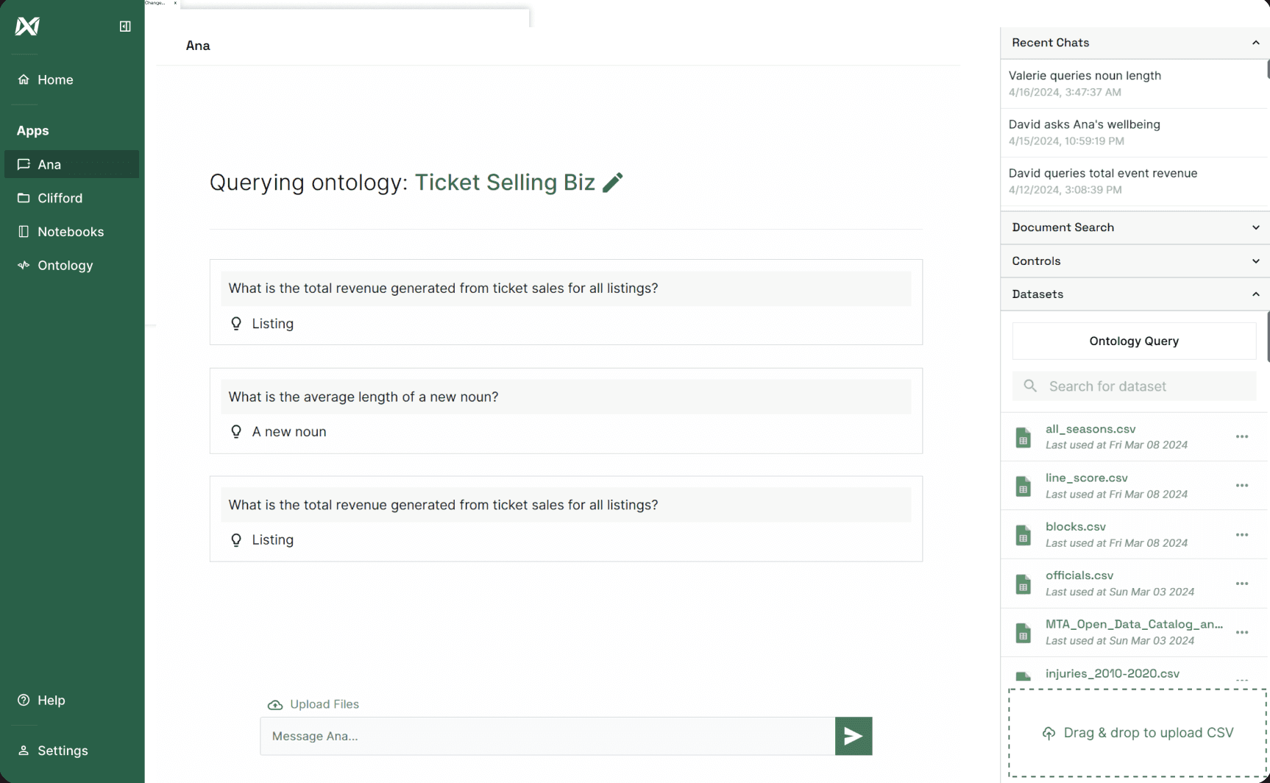The width and height of the screenshot is (1270, 783).
Task: Click the send message arrow button
Action: coord(853,736)
